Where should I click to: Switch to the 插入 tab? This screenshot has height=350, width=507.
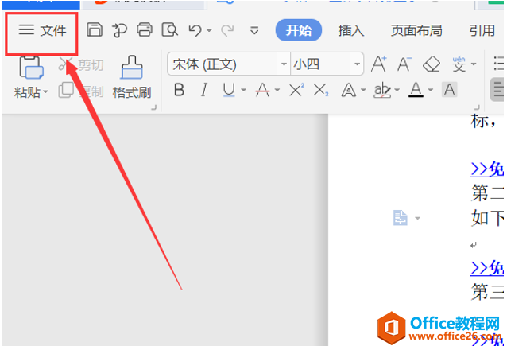(x=351, y=31)
